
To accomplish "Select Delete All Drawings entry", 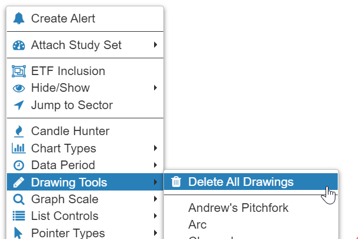I will tap(240, 182).
